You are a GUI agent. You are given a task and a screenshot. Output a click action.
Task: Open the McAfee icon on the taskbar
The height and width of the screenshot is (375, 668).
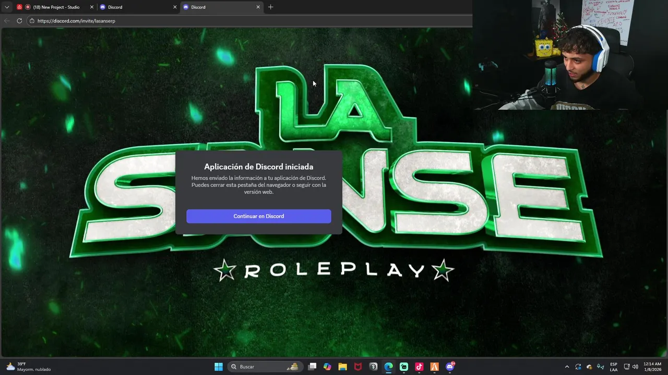pyautogui.click(x=358, y=367)
